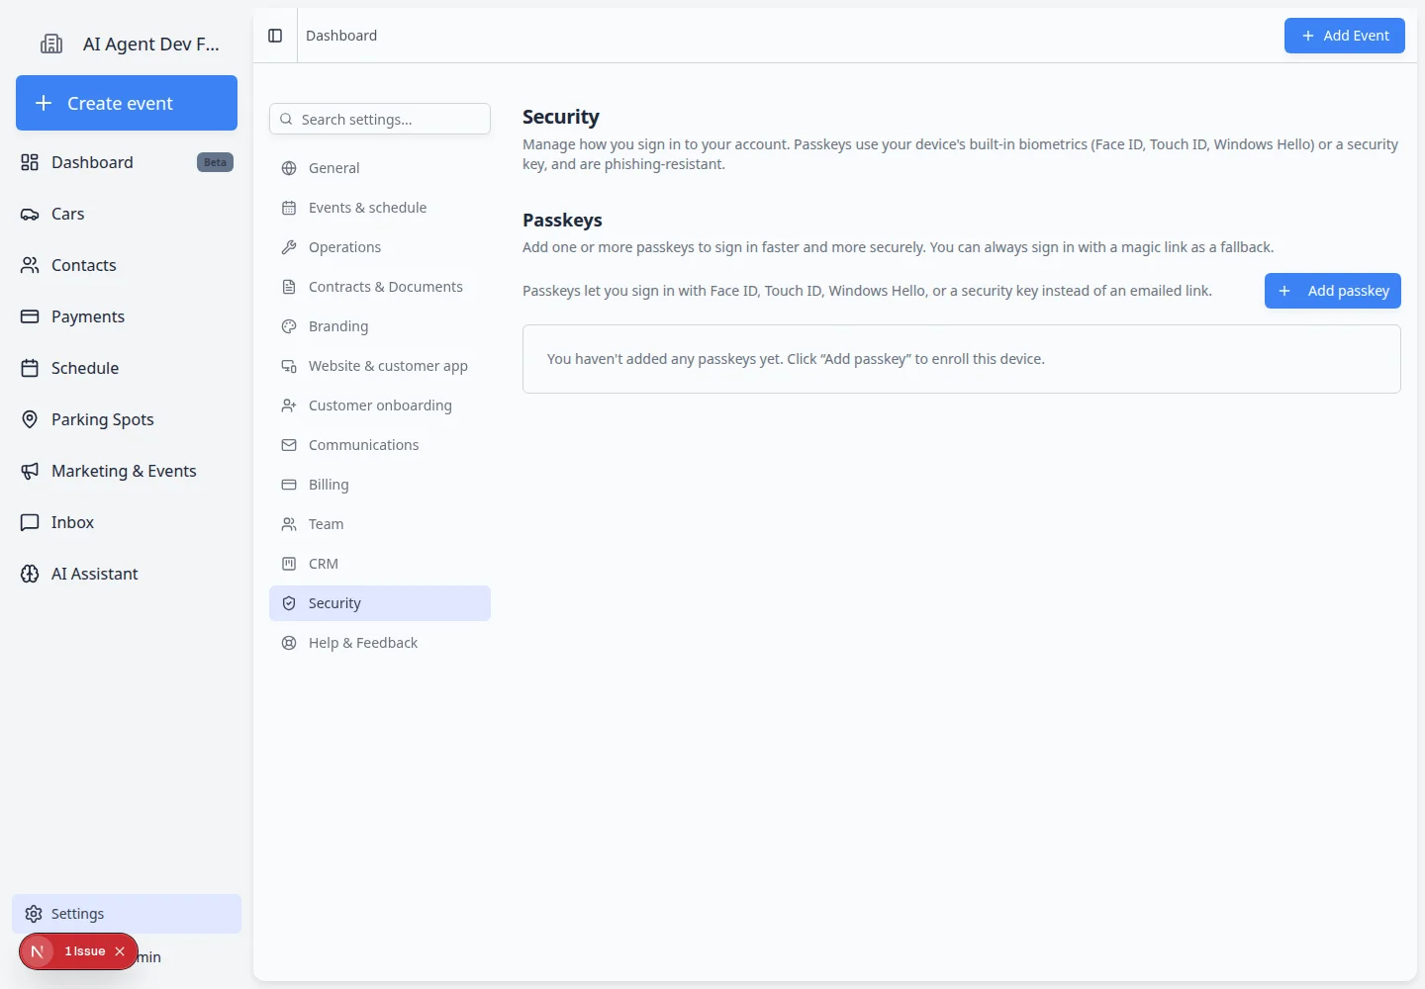The image size is (1425, 989).
Task: Open the Inbox
Action: (127, 522)
